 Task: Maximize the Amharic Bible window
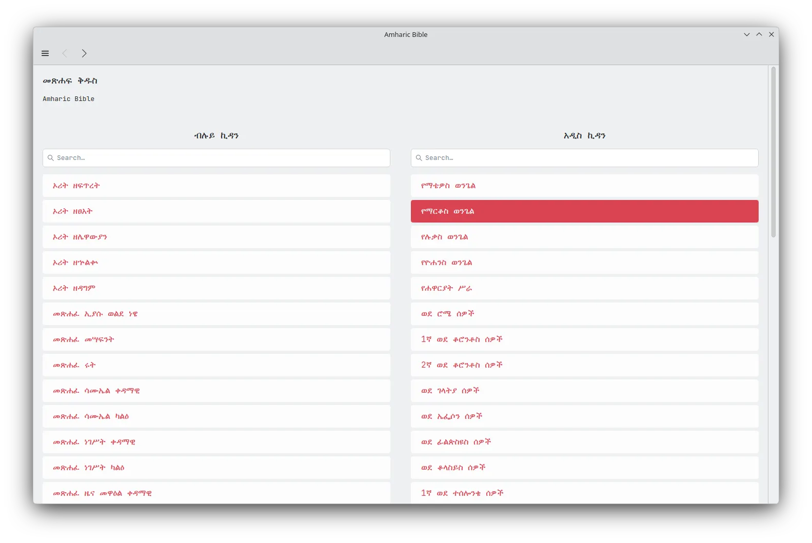(x=759, y=34)
